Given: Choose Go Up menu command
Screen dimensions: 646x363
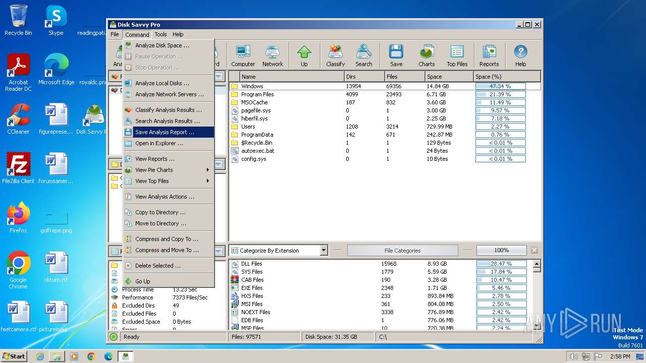Looking at the screenshot, I should pyautogui.click(x=169, y=281).
